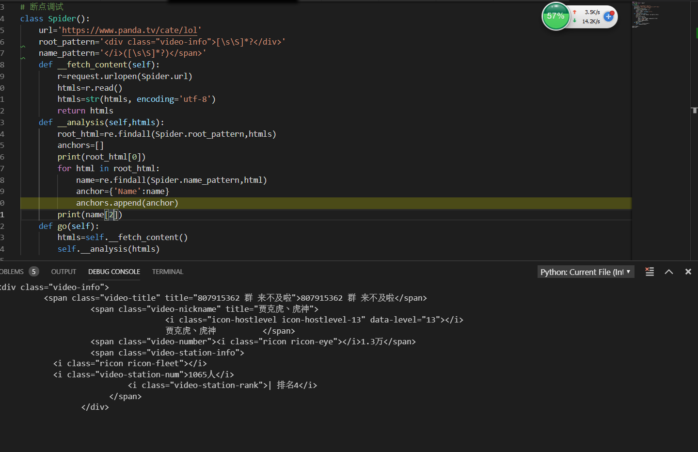Place cursor on the print(name[2]) line
Image resolution: width=698 pixels, height=452 pixels.
90,215
